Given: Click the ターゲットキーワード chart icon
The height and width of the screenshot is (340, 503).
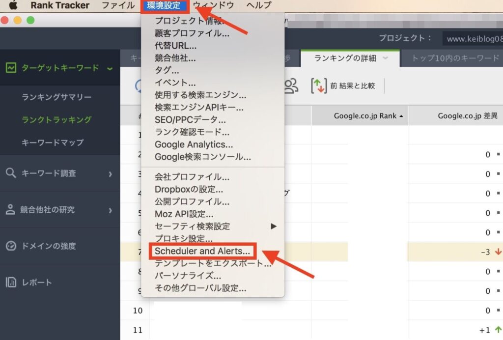Looking at the screenshot, I should (x=11, y=68).
